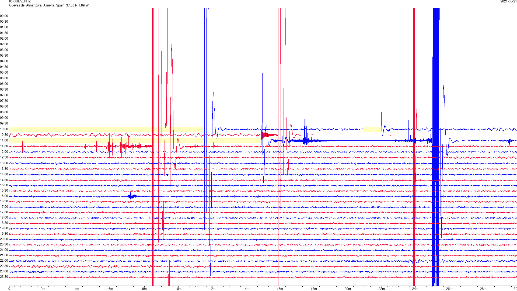Click the station code IG.CUEV..HHZ
The image size is (517, 291).
tap(20, 2)
